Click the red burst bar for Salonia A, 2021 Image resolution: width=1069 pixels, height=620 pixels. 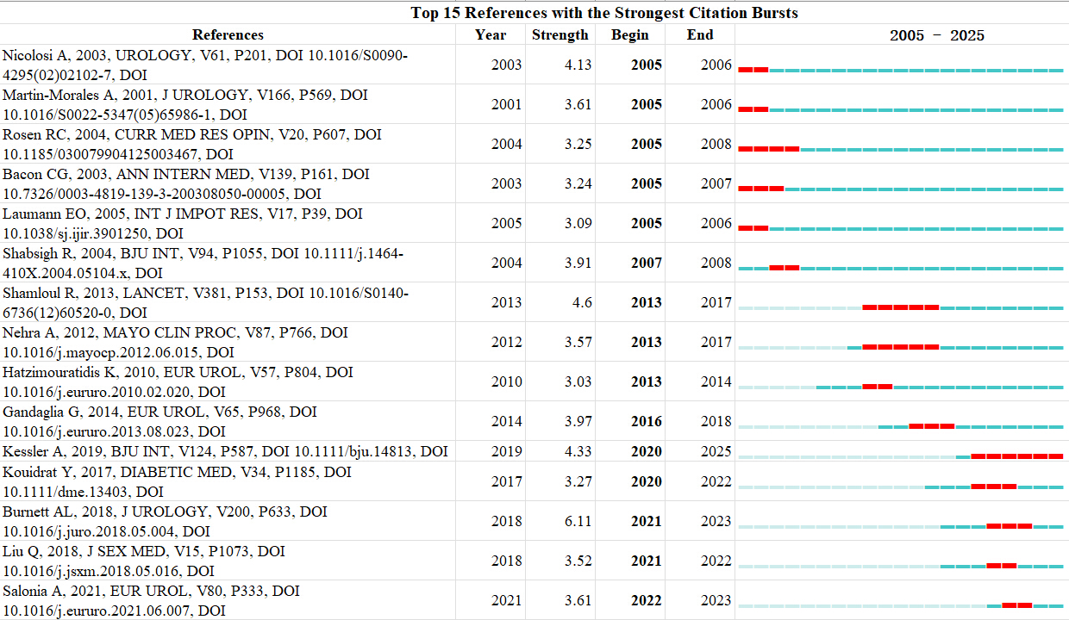click(1016, 604)
